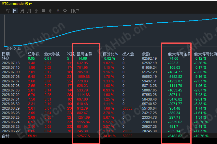Switch to the 季 quarterly tab

(x=36, y=11)
